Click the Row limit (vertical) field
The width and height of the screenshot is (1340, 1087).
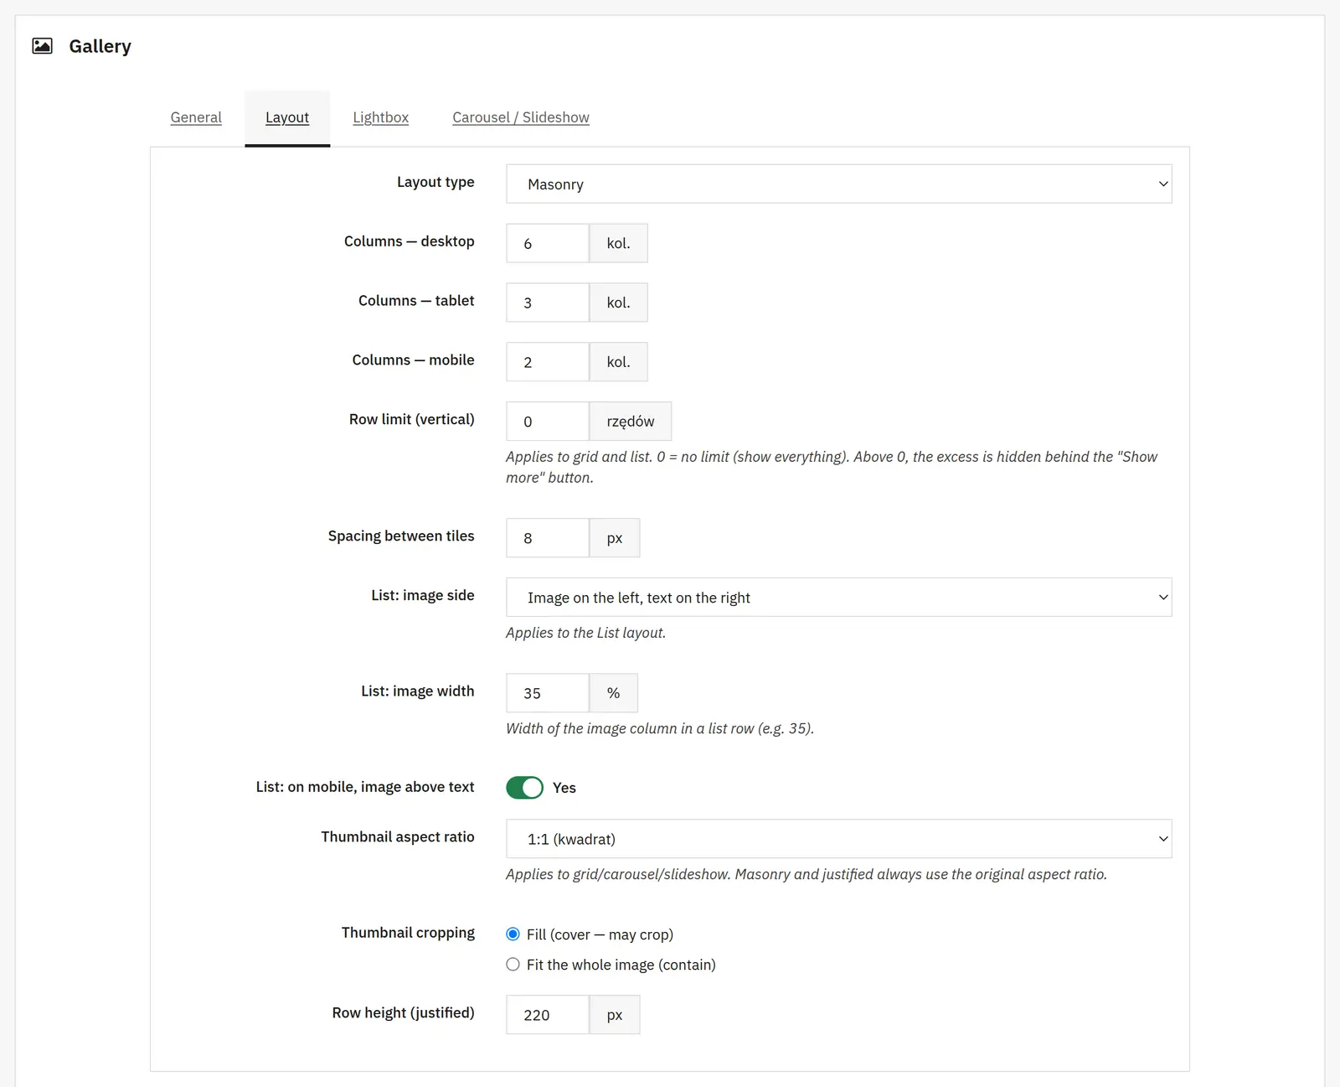548,421
